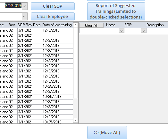This screenshot has width=168, height=140.
Task: Click the Clear All button
Action: (91, 26)
